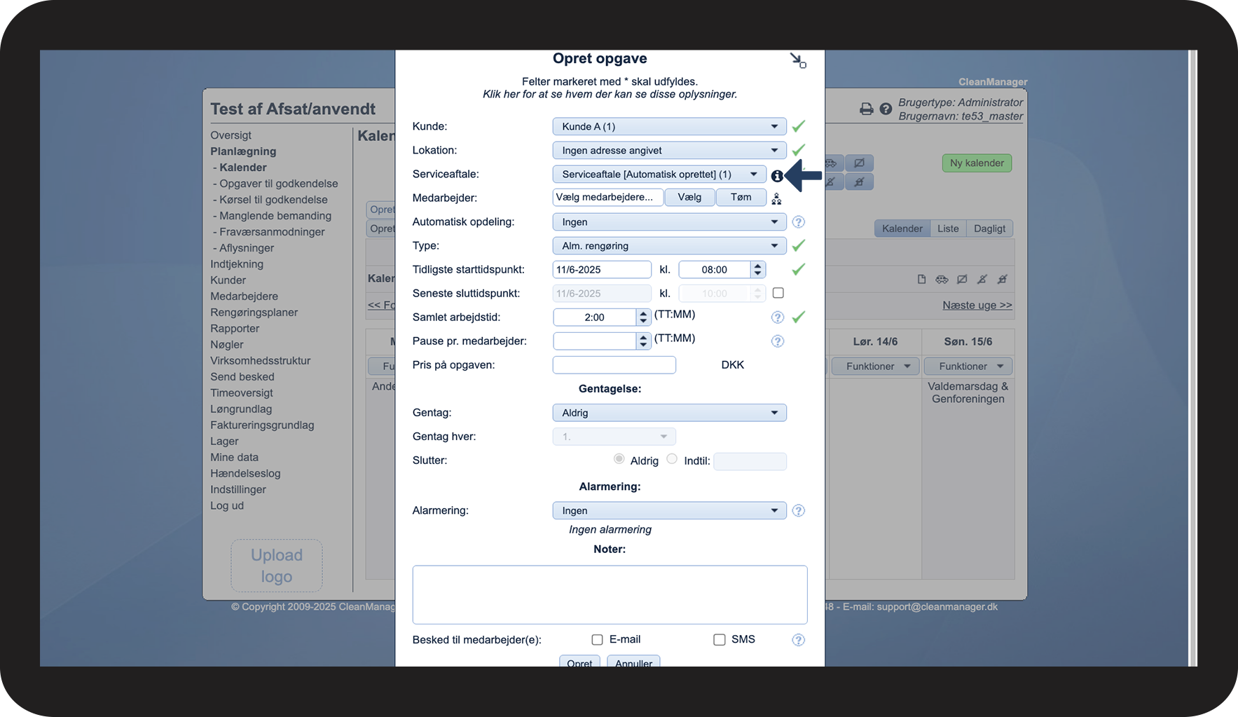Screen dimensions: 1238x717
Task: Switch to the Liste view tab
Action: pos(948,228)
